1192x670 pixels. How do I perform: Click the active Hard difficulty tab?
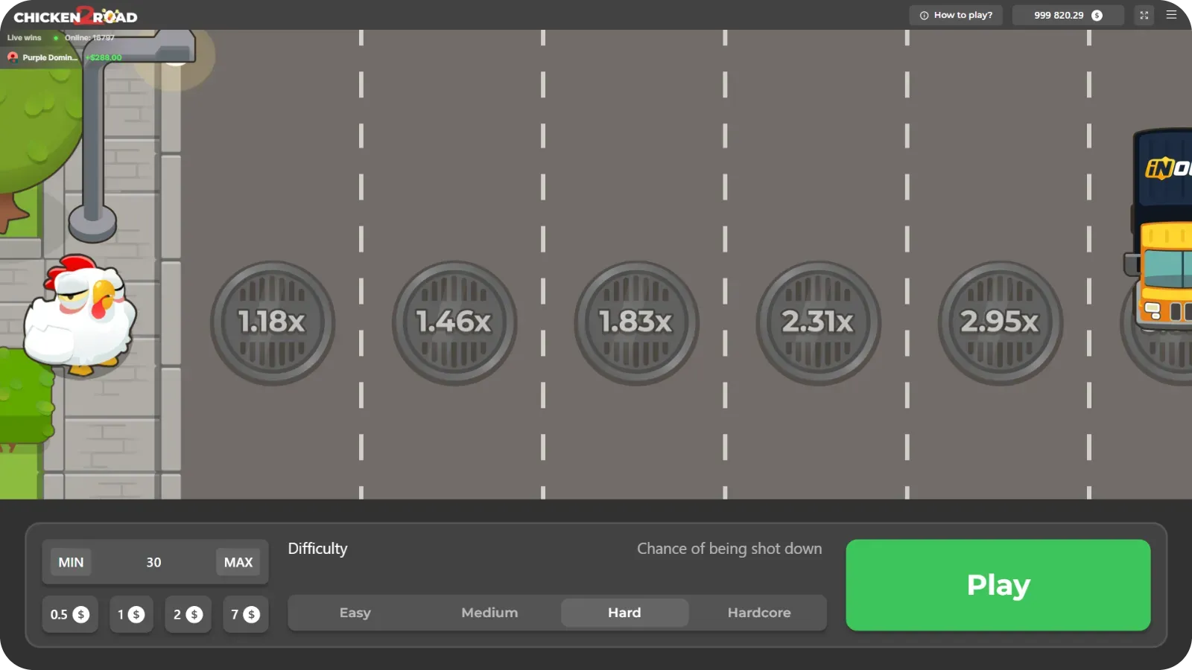click(624, 612)
